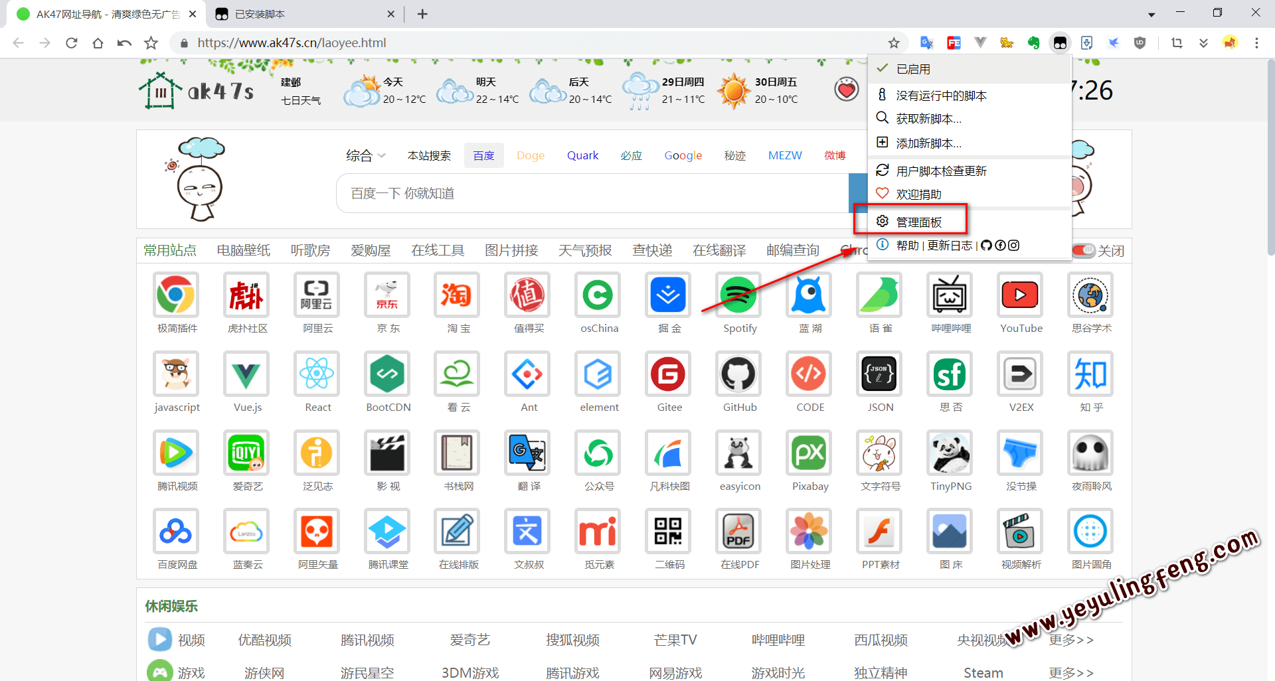Select 获取新脚本 from Tampermonkey menu
Screen dimensions: 1275x681
[x=970, y=119]
